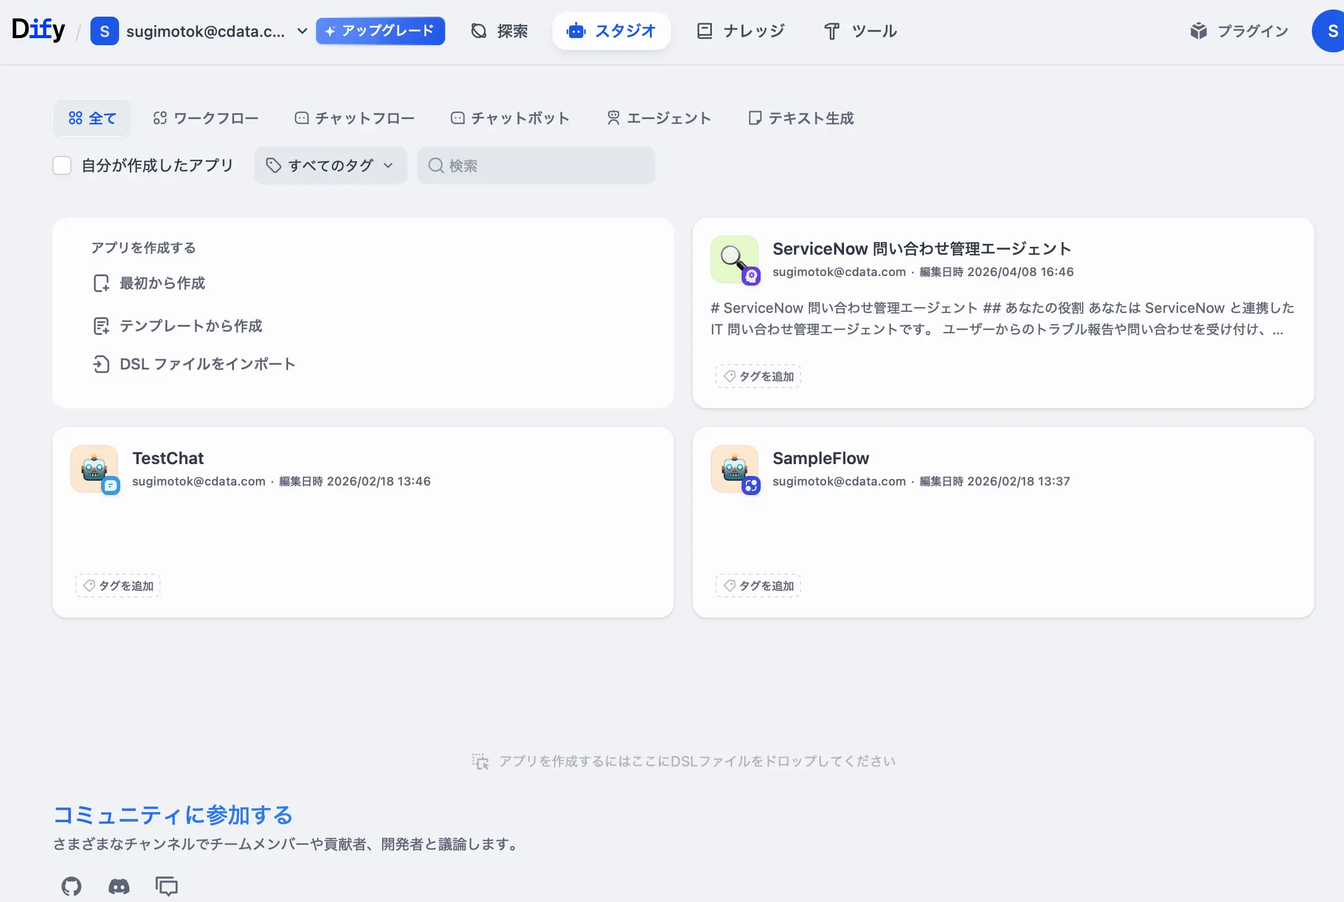Click the 検索 search input field

pyautogui.click(x=535, y=165)
